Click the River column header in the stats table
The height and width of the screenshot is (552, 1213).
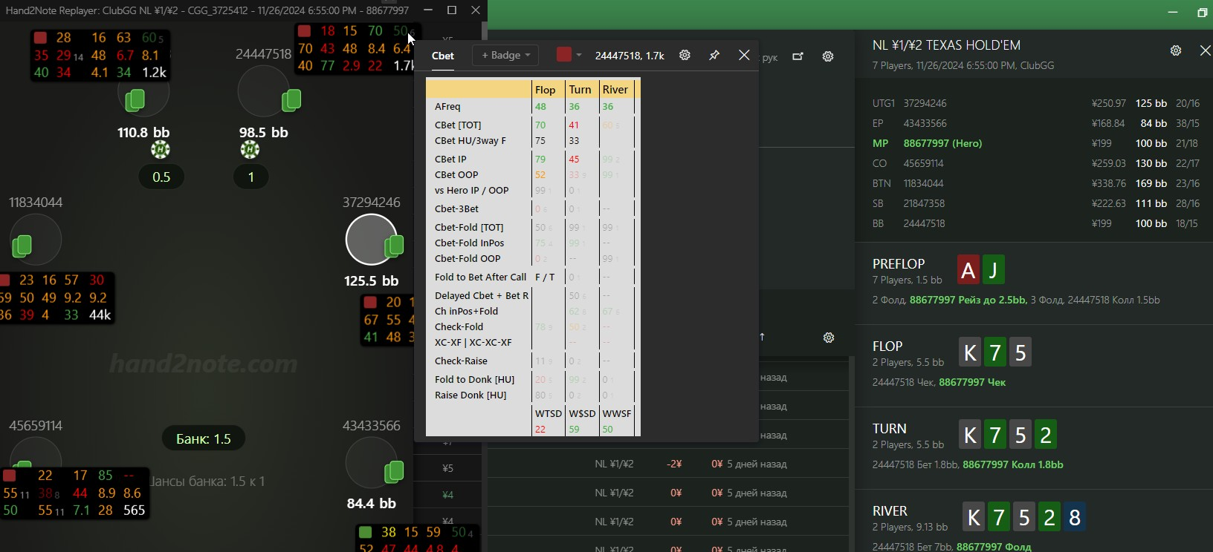point(615,90)
